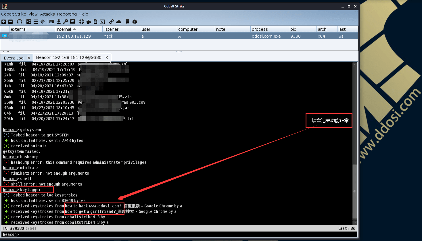422x241 pixels.
Task: Sort sessions by the computer column
Action: 196,29
